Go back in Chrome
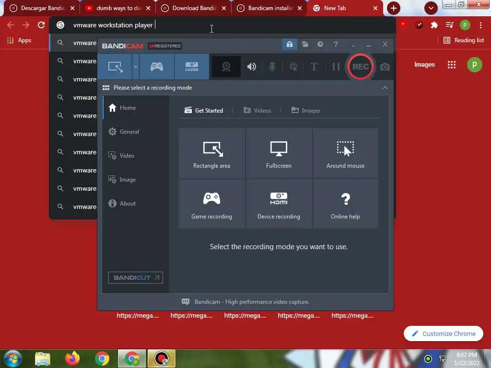 tap(11, 25)
